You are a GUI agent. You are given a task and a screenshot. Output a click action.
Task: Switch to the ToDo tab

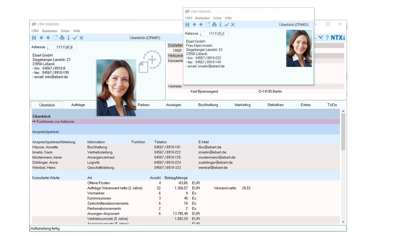(332, 105)
